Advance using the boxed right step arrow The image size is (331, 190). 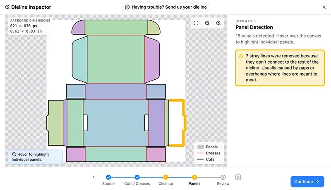[x=238, y=177]
